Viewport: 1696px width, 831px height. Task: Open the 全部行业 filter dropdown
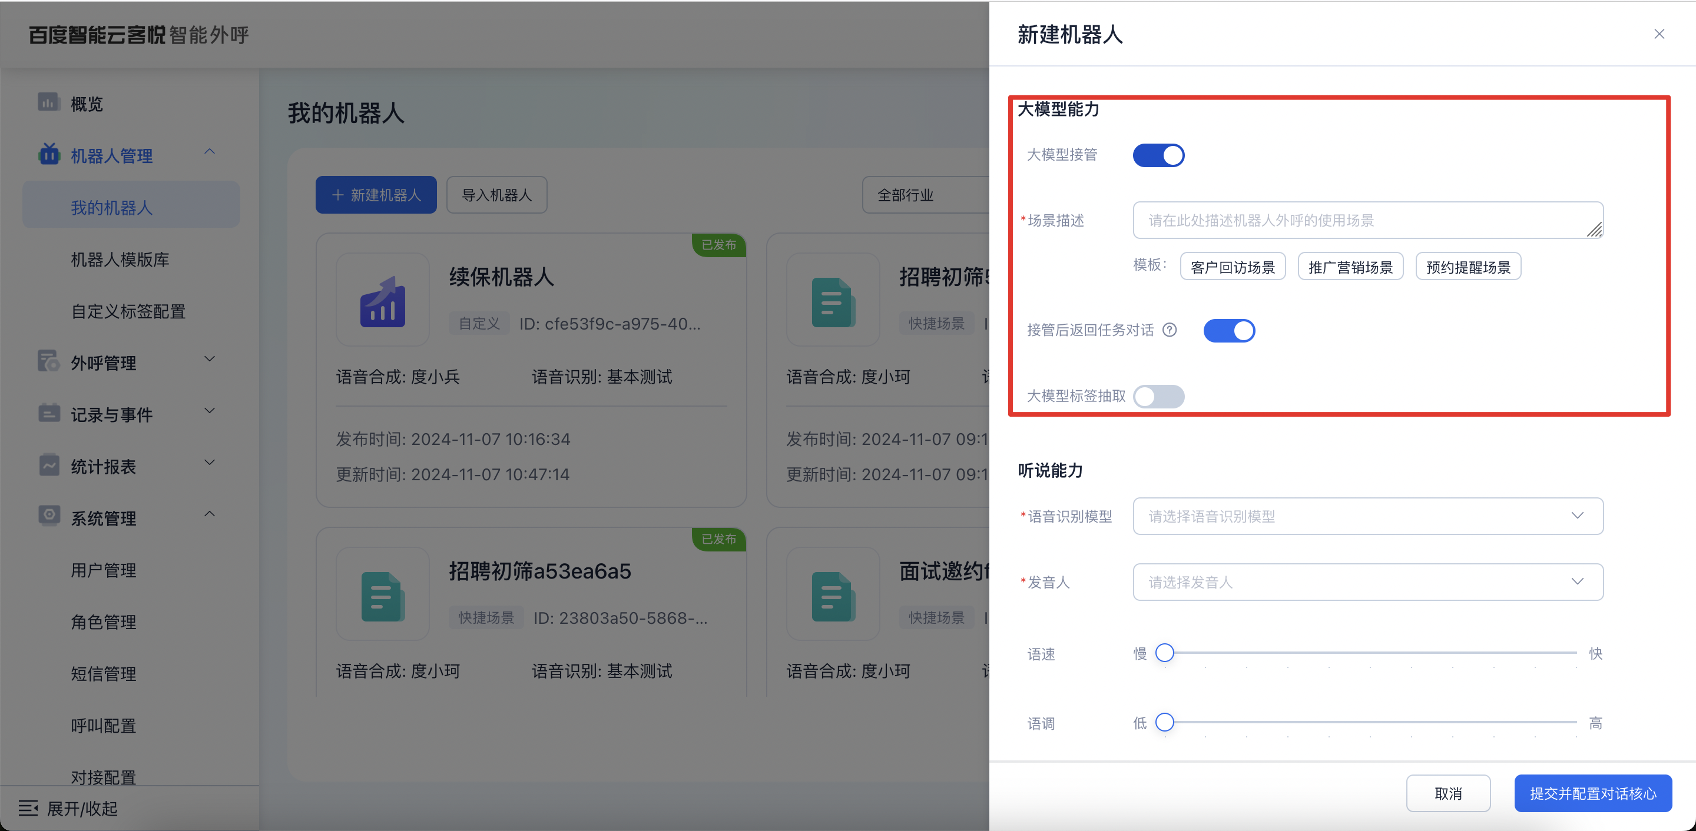(x=925, y=195)
